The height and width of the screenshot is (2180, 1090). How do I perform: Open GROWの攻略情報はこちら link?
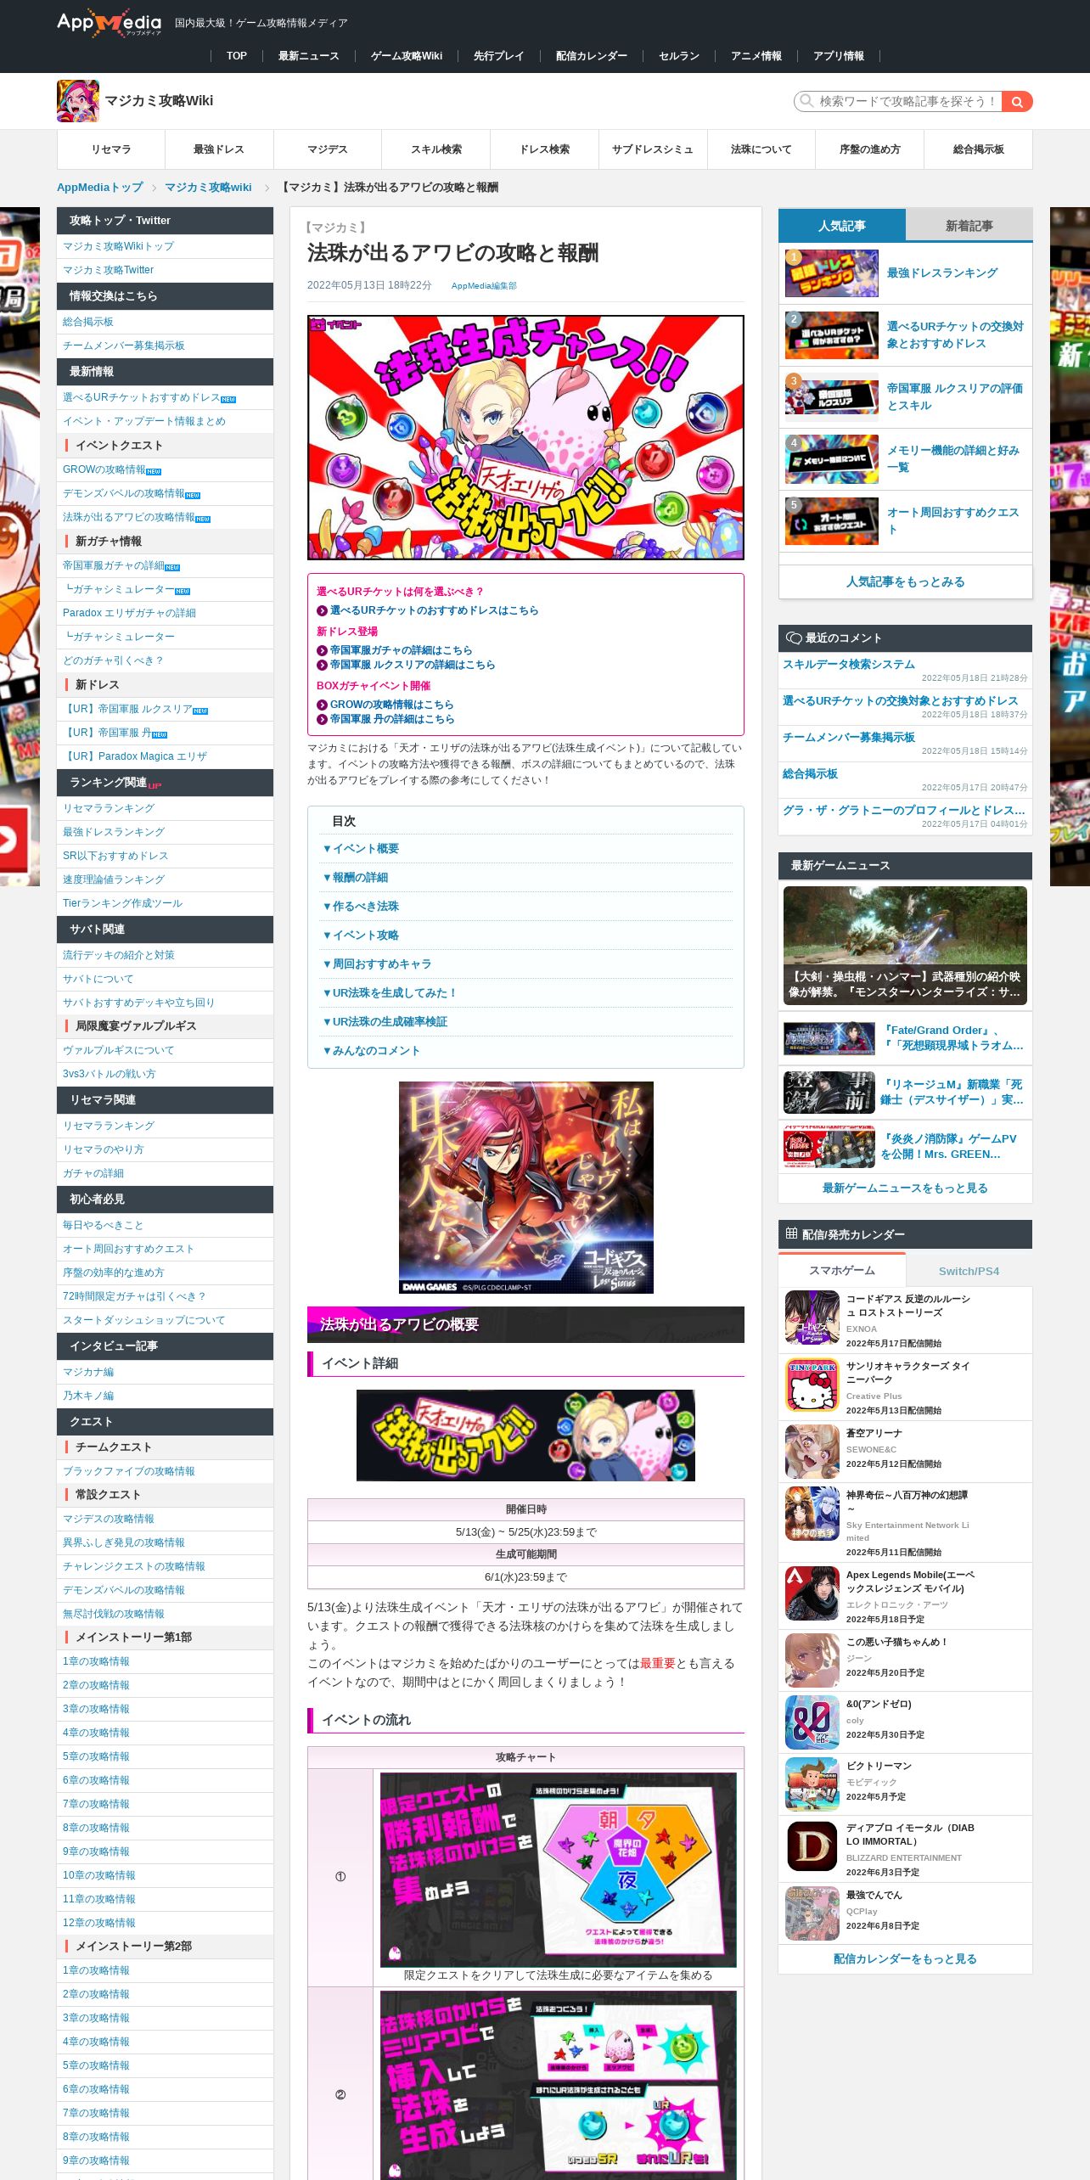[x=391, y=705]
